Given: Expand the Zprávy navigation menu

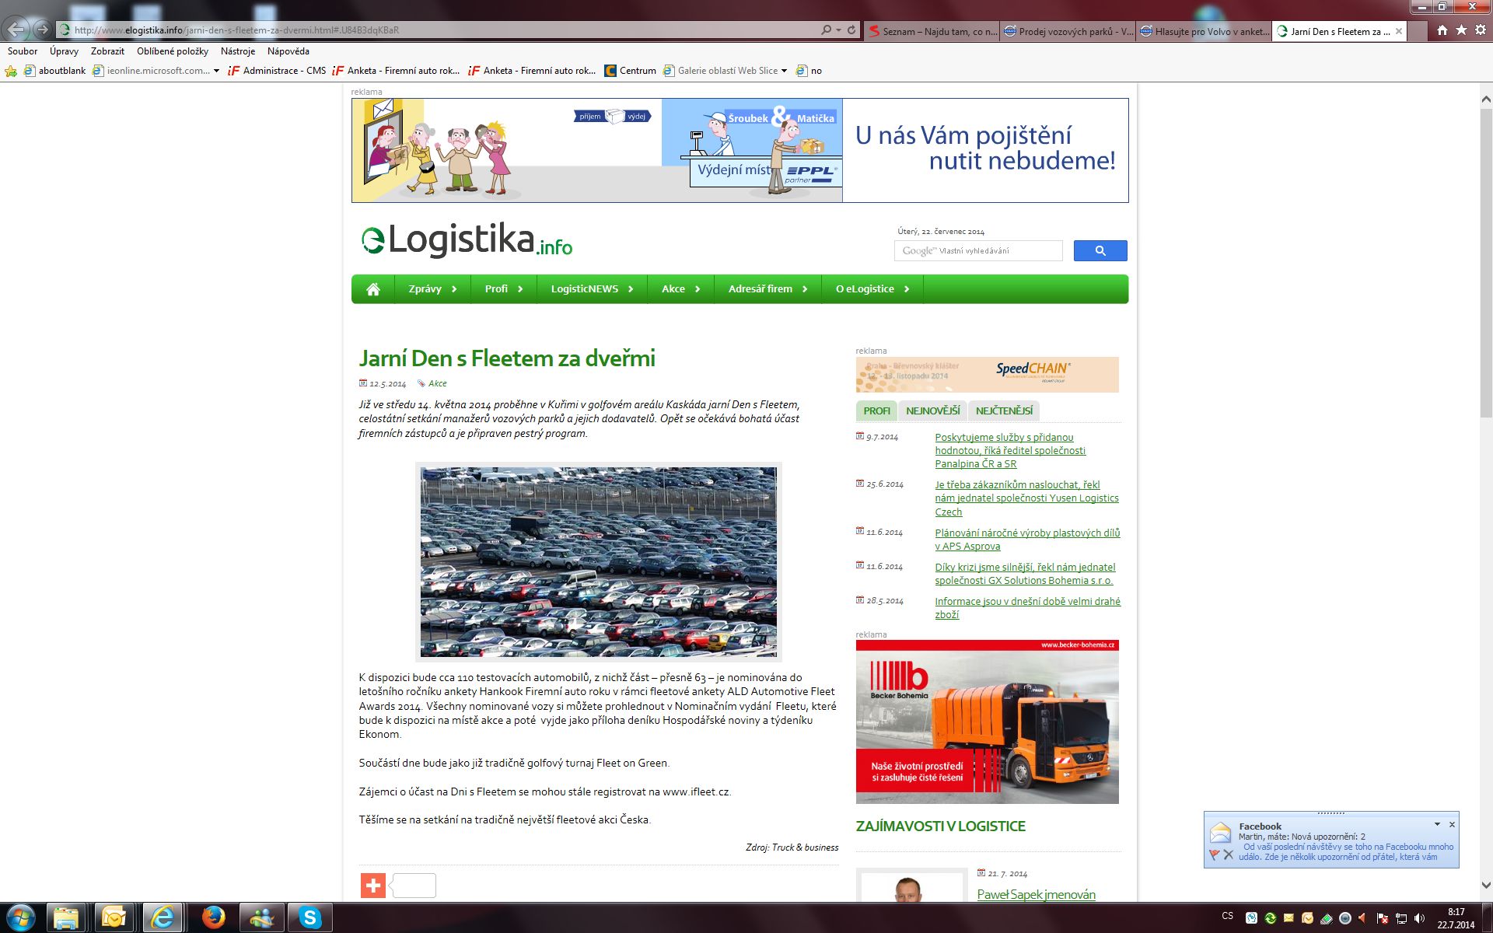Looking at the screenshot, I should click(x=432, y=289).
